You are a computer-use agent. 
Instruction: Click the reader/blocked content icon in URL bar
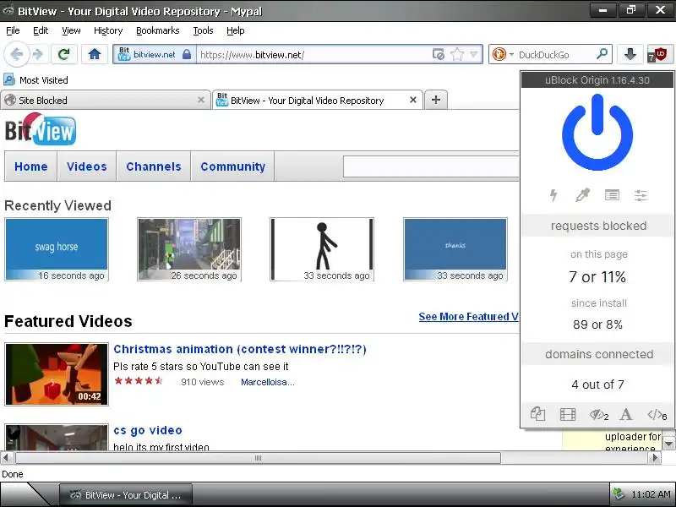pyautogui.click(x=438, y=54)
